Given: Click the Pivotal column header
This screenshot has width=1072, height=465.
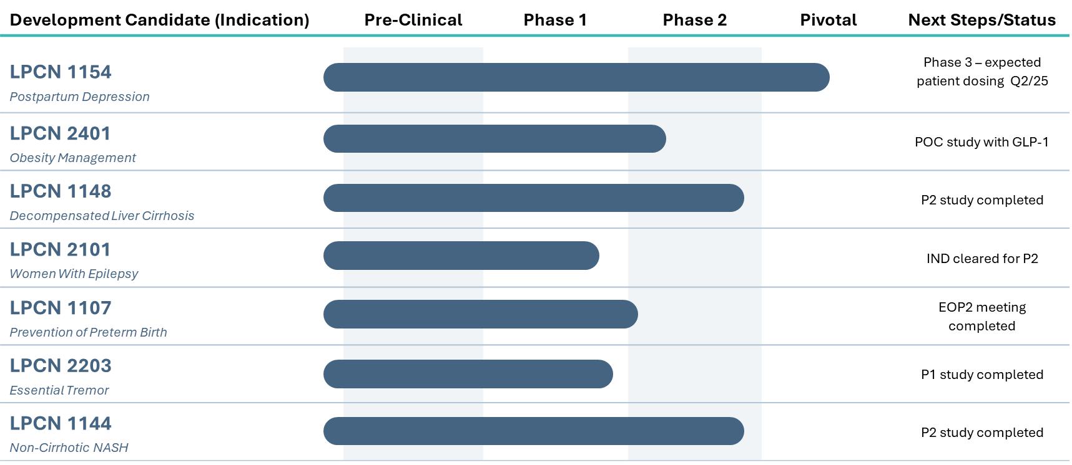Looking at the screenshot, I should [x=829, y=20].
